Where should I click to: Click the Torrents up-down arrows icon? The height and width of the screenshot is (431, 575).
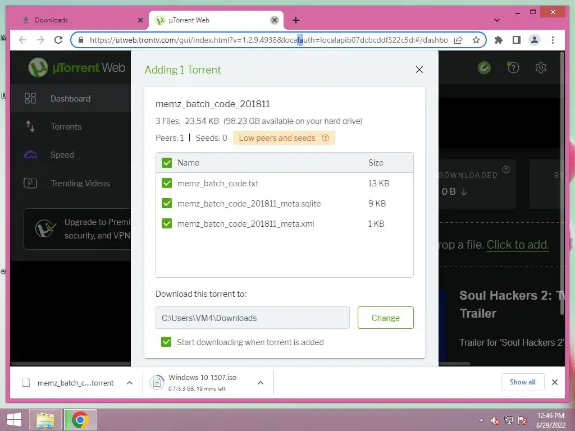point(30,126)
